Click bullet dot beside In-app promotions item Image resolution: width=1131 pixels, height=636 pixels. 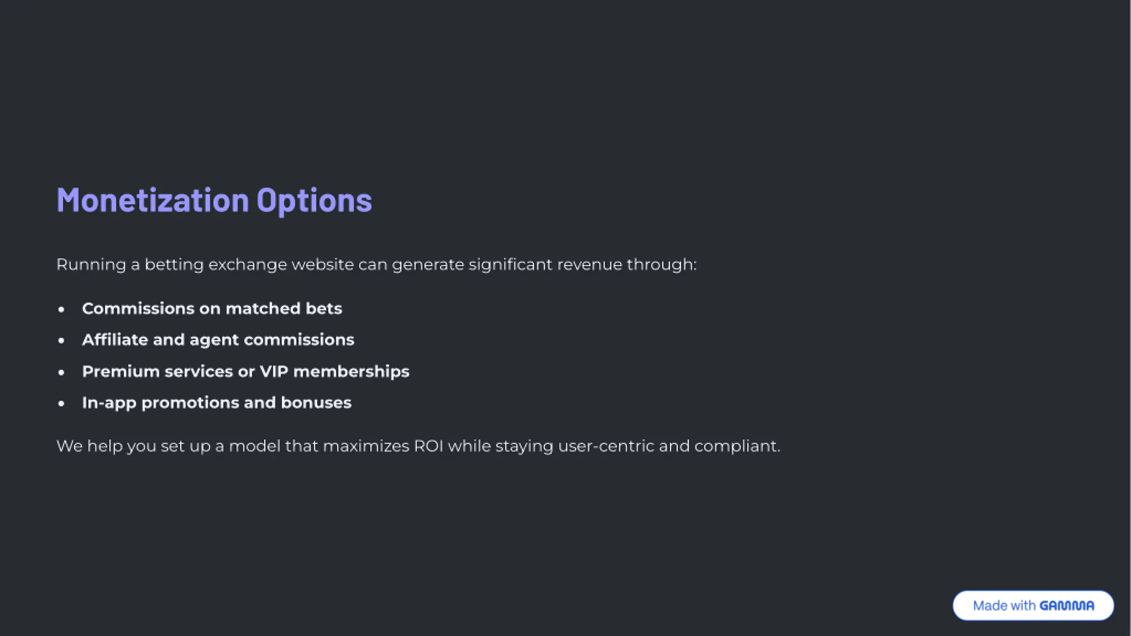pyautogui.click(x=61, y=403)
